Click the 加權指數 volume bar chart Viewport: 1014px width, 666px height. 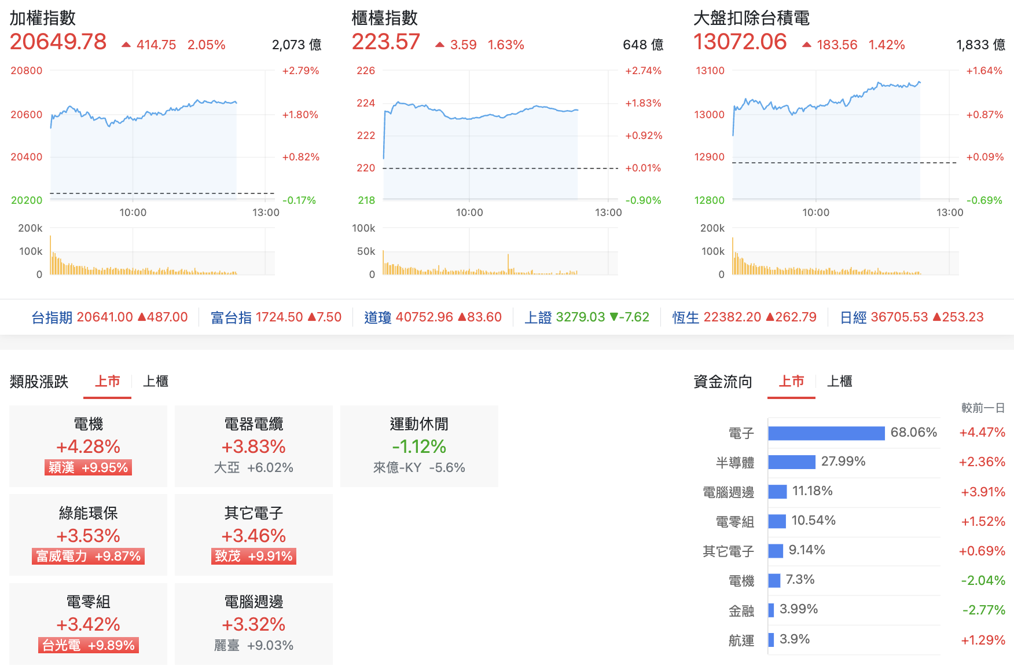[162, 251]
